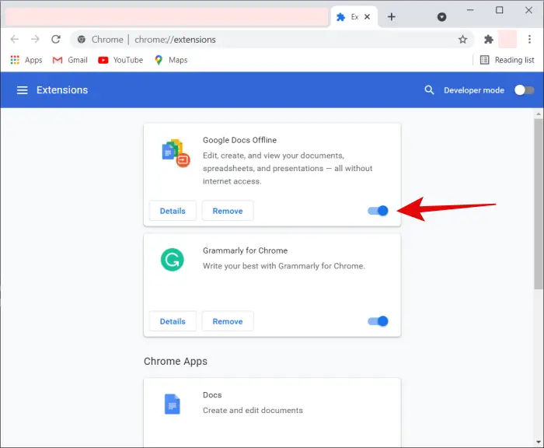This screenshot has height=448, width=544.
Task: Open the Gmail bookmark
Action: [x=70, y=60]
